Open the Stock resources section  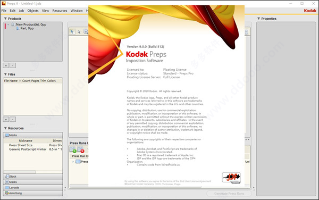[33, 177]
